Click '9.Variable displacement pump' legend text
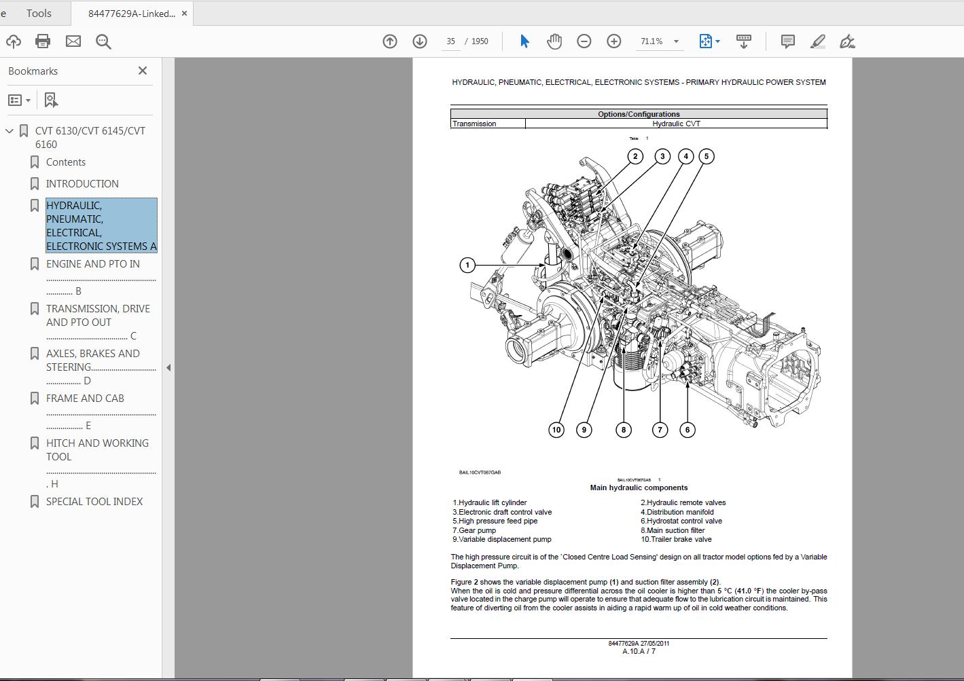Screen dimensions: 964x681 point(502,539)
